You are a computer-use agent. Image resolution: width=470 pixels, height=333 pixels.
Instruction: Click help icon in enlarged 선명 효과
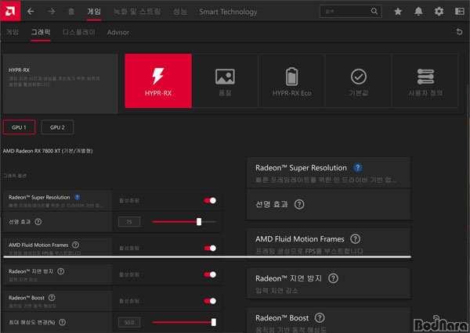[x=299, y=204]
